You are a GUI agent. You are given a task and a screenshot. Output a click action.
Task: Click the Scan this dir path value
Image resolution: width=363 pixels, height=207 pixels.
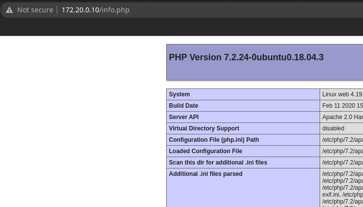pos(342,163)
